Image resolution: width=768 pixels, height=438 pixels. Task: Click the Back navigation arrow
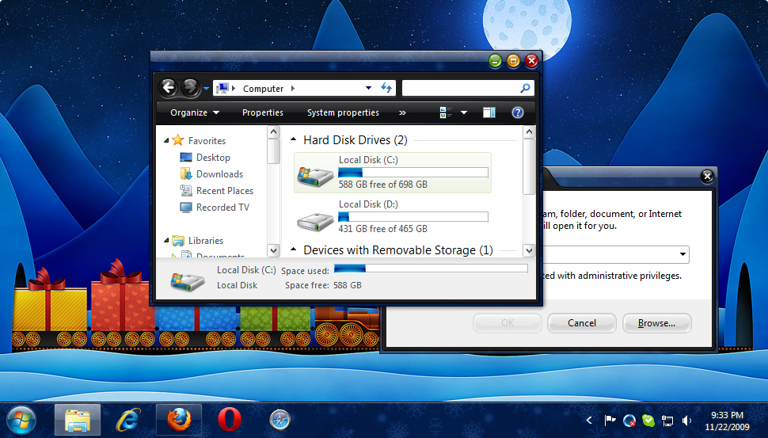[x=167, y=88]
